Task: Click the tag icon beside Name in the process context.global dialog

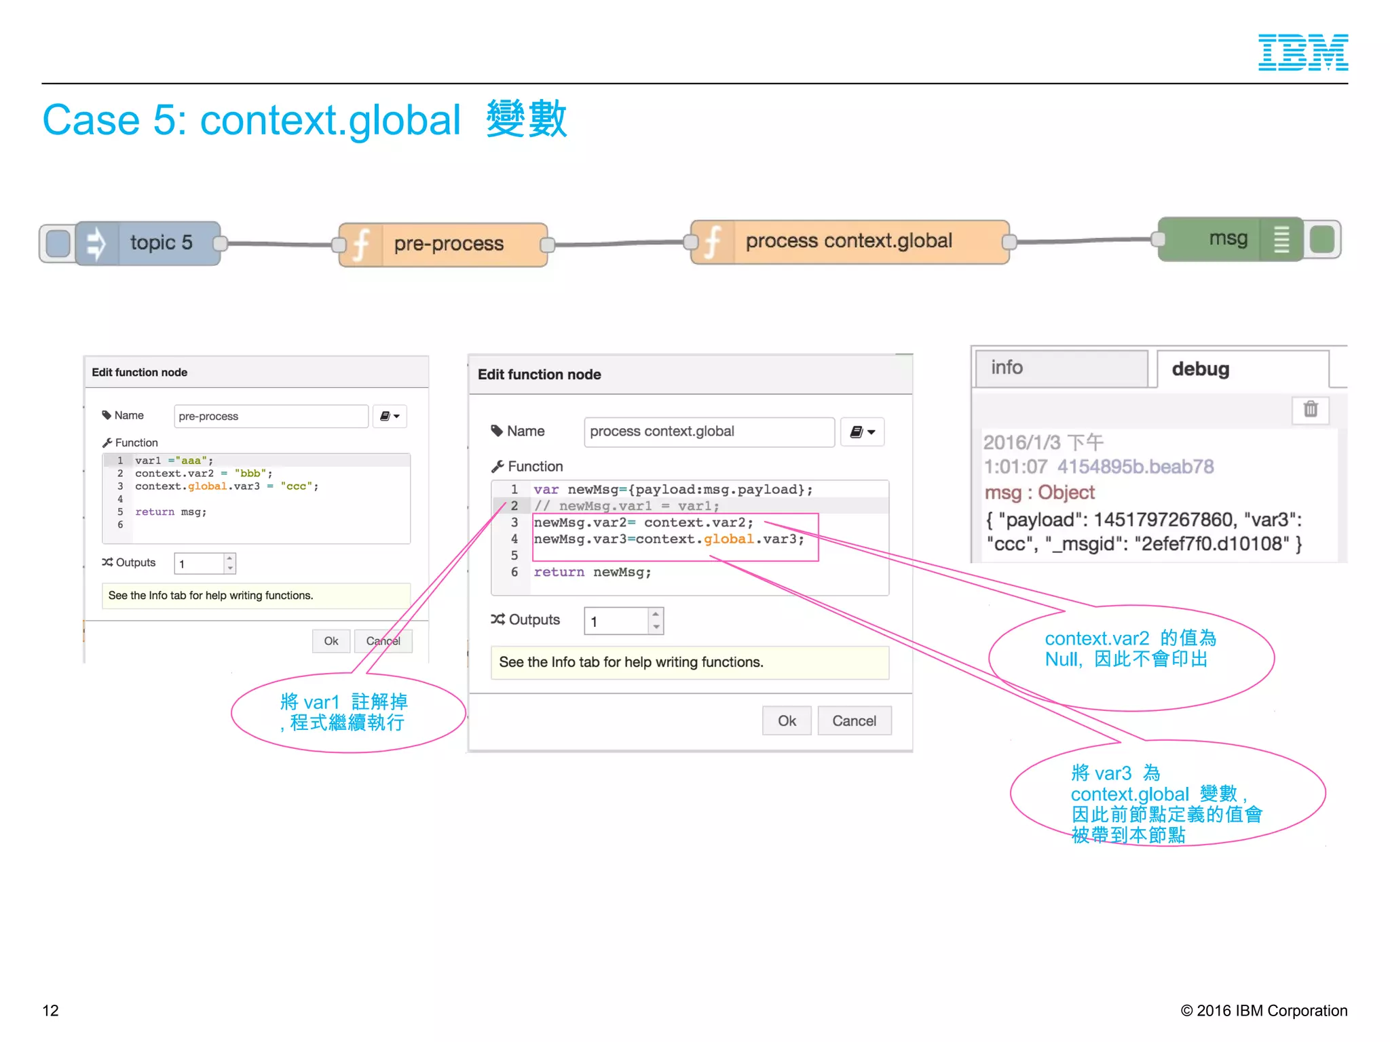Action: pos(497,431)
